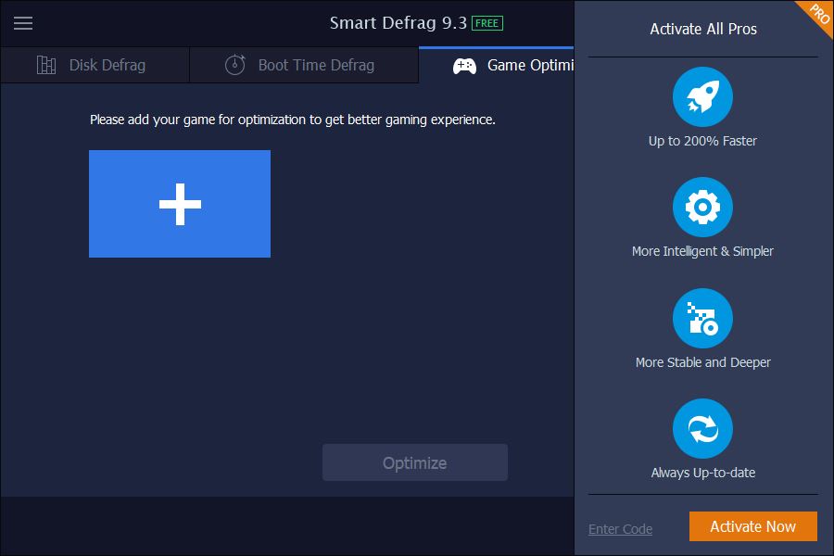The width and height of the screenshot is (834, 556).
Task: Click the gamepad icon on Game Optimize tab
Action: 464,66
